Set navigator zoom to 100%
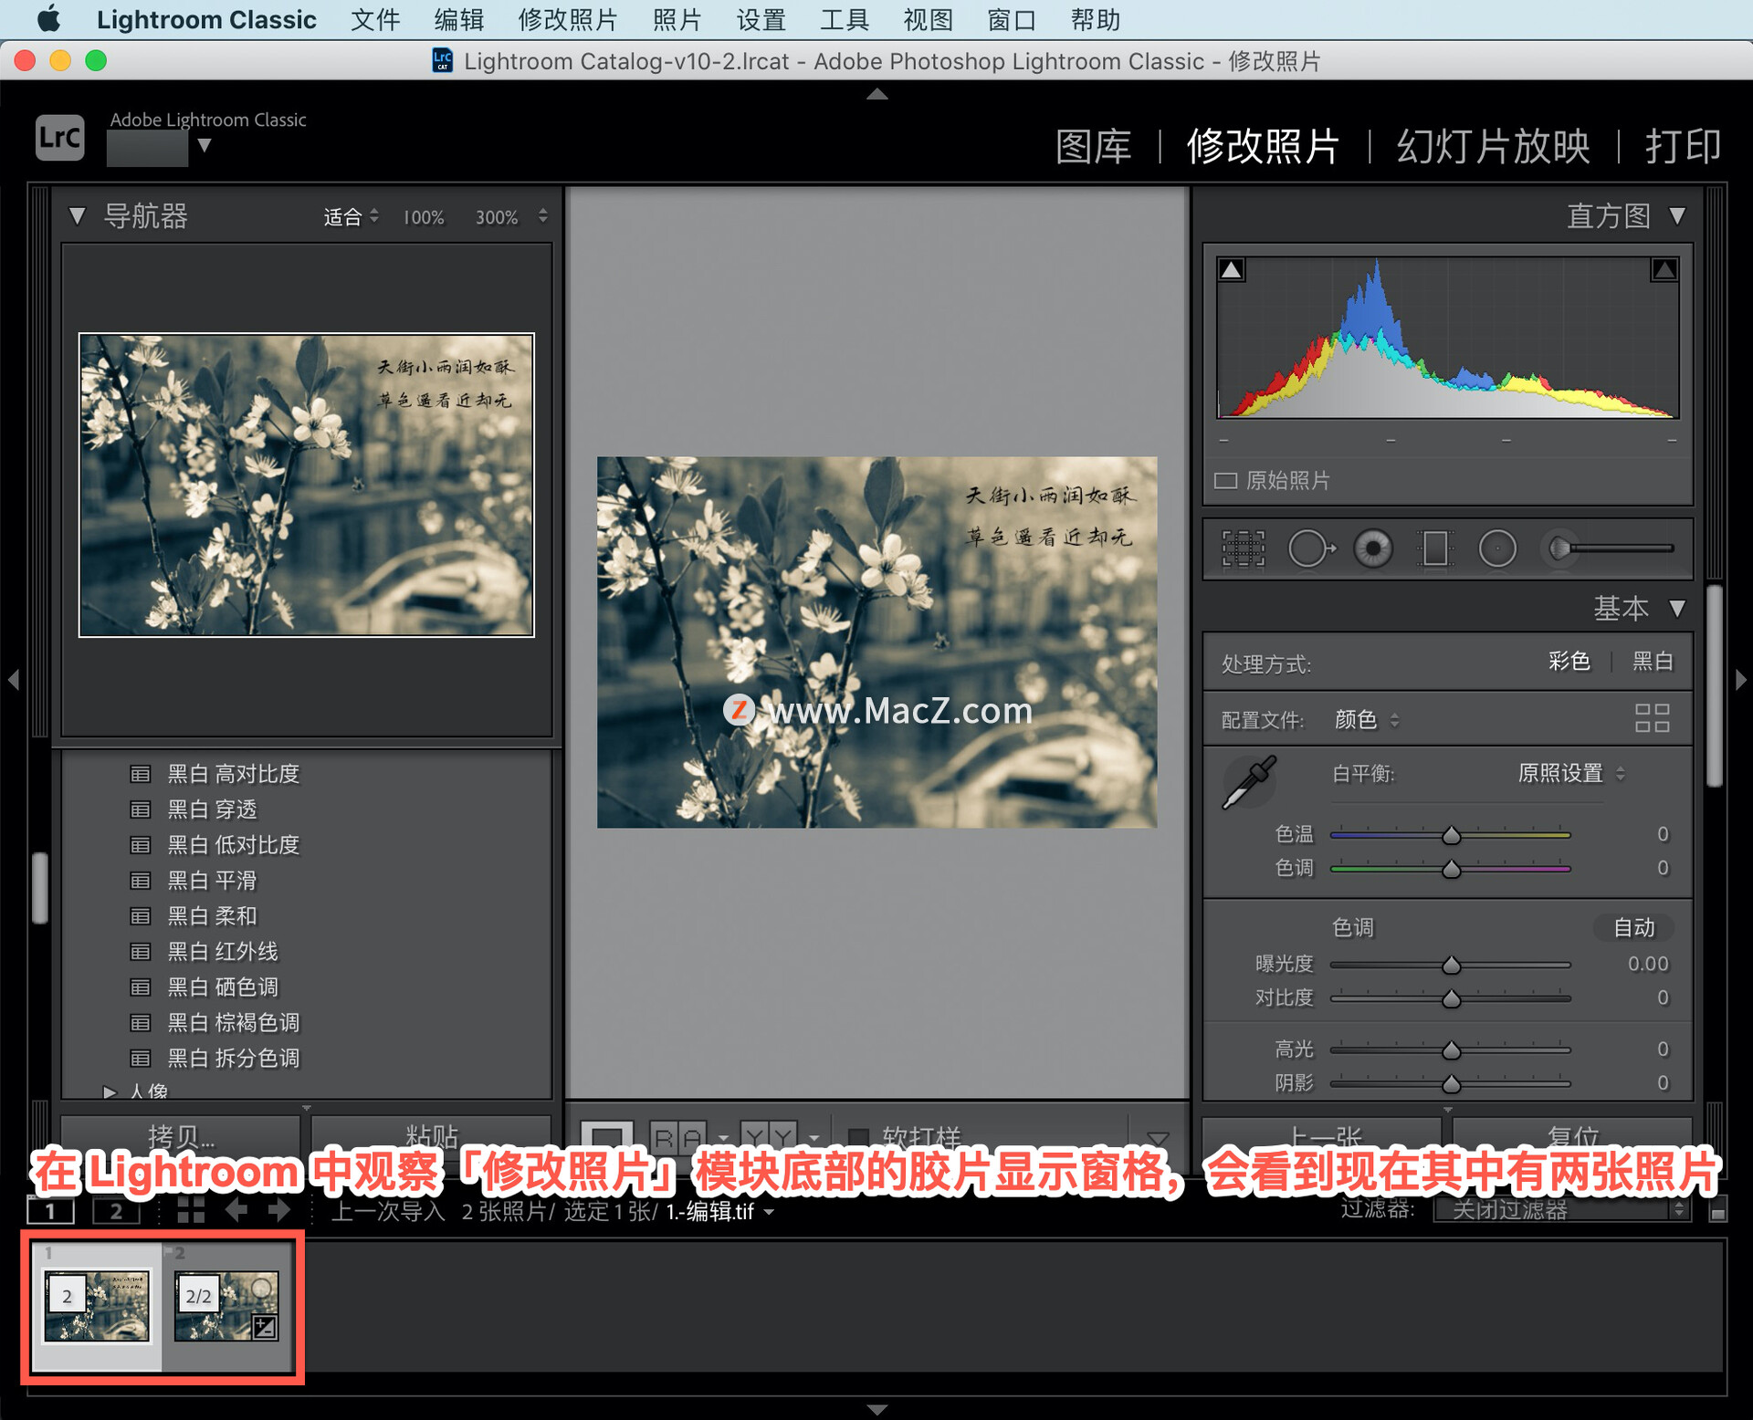This screenshot has width=1753, height=1420. coord(424,217)
